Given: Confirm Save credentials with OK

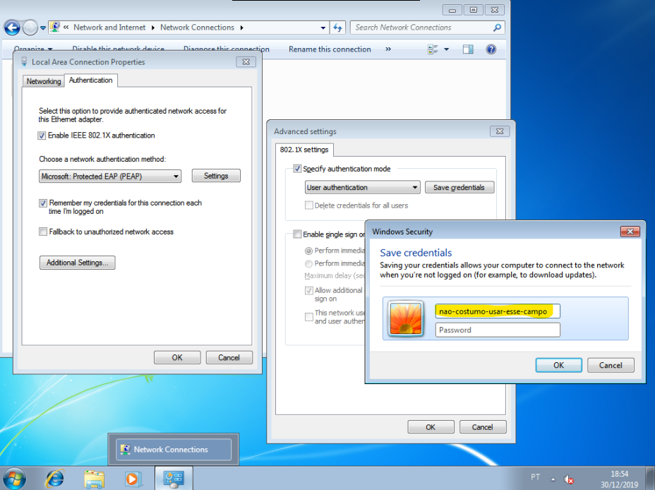Looking at the screenshot, I should (558, 365).
